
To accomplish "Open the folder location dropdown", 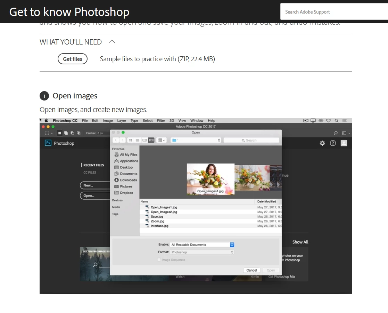I will click(196, 140).
